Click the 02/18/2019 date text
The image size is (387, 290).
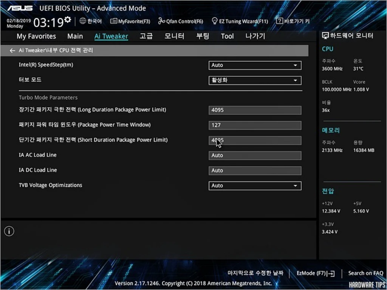pos(19,21)
